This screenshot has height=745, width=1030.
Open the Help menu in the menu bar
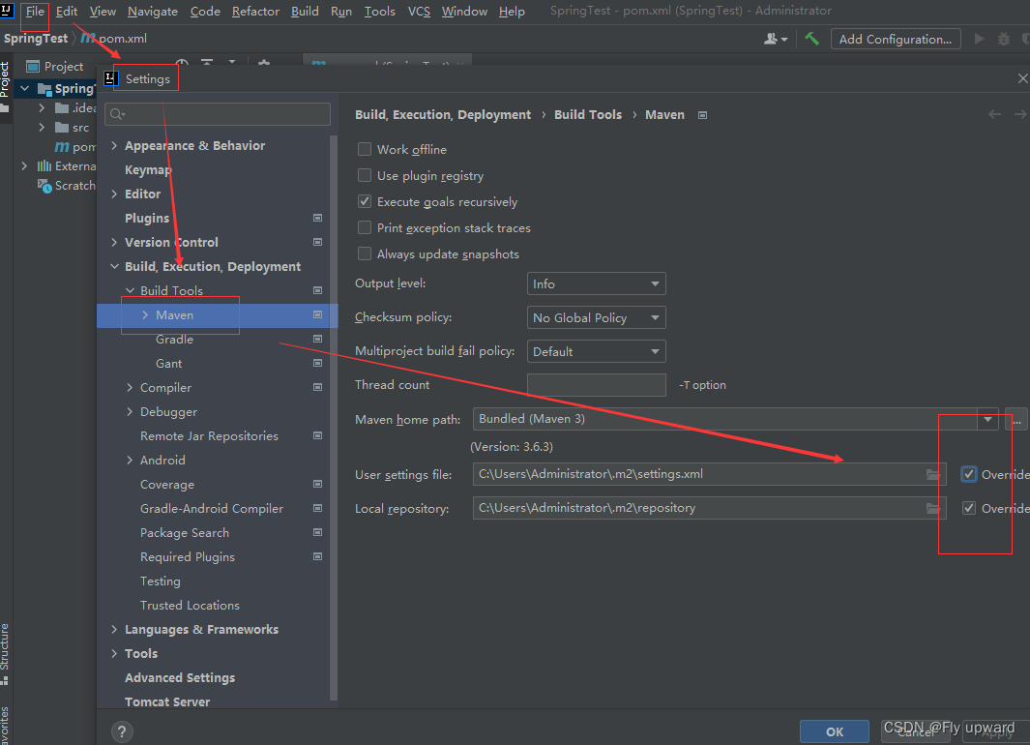(512, 12)
